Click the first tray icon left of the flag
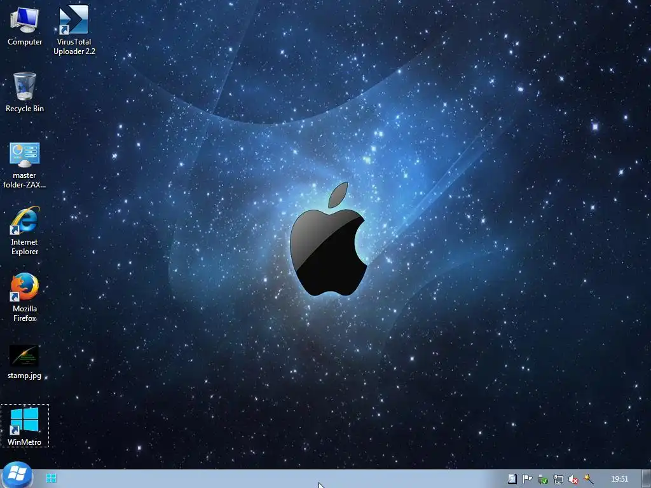 tap(512, 479)
